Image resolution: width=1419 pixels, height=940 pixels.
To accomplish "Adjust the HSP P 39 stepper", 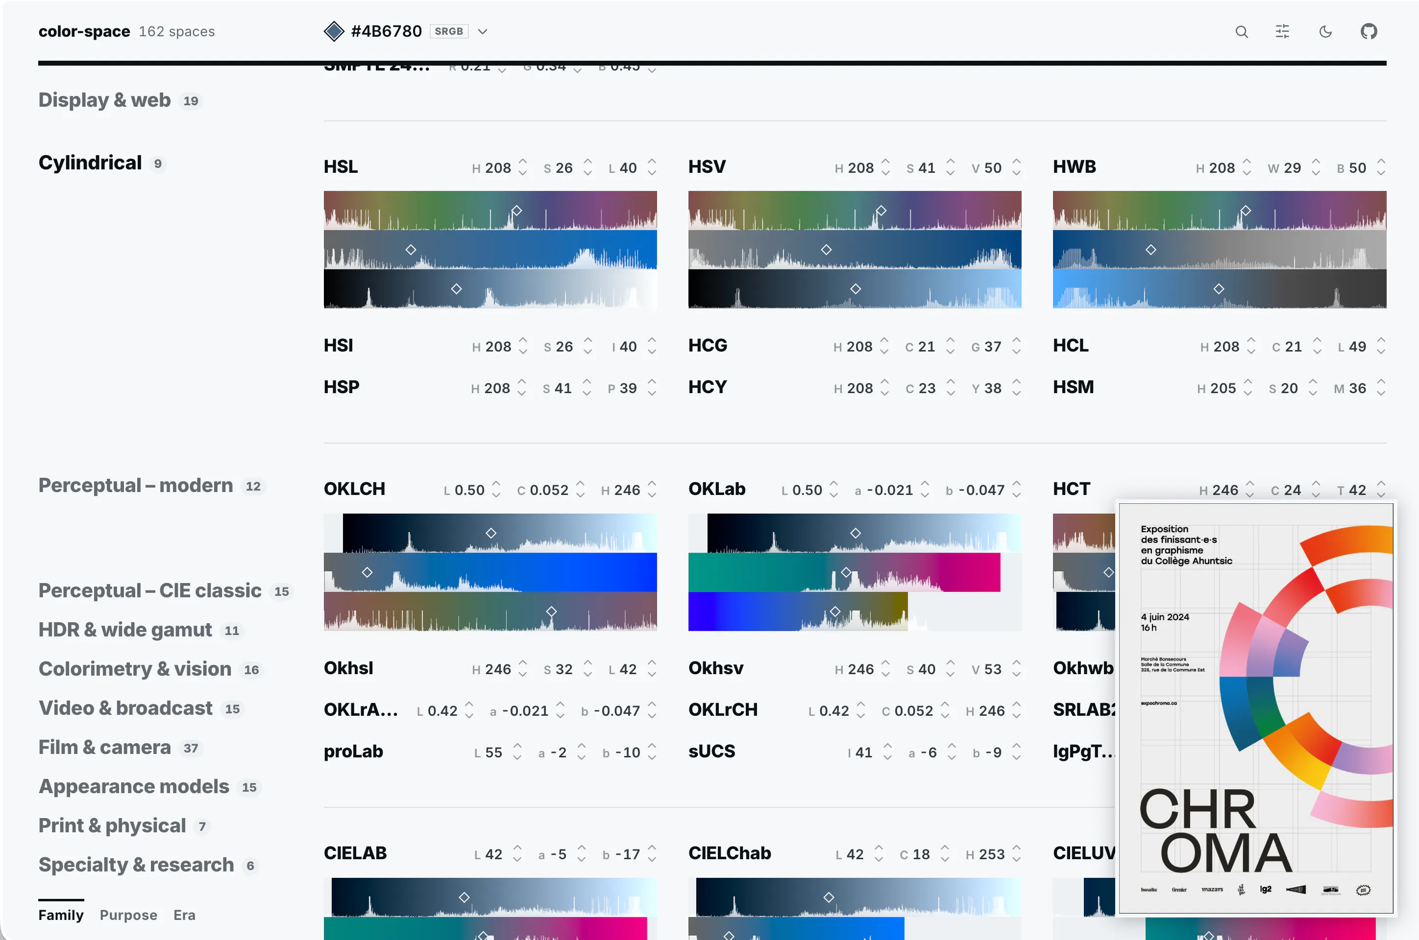I will (x=652, y=388).
